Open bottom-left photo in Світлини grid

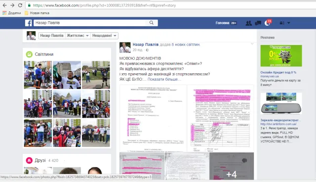pyautogui.click(x=38, y=133)
